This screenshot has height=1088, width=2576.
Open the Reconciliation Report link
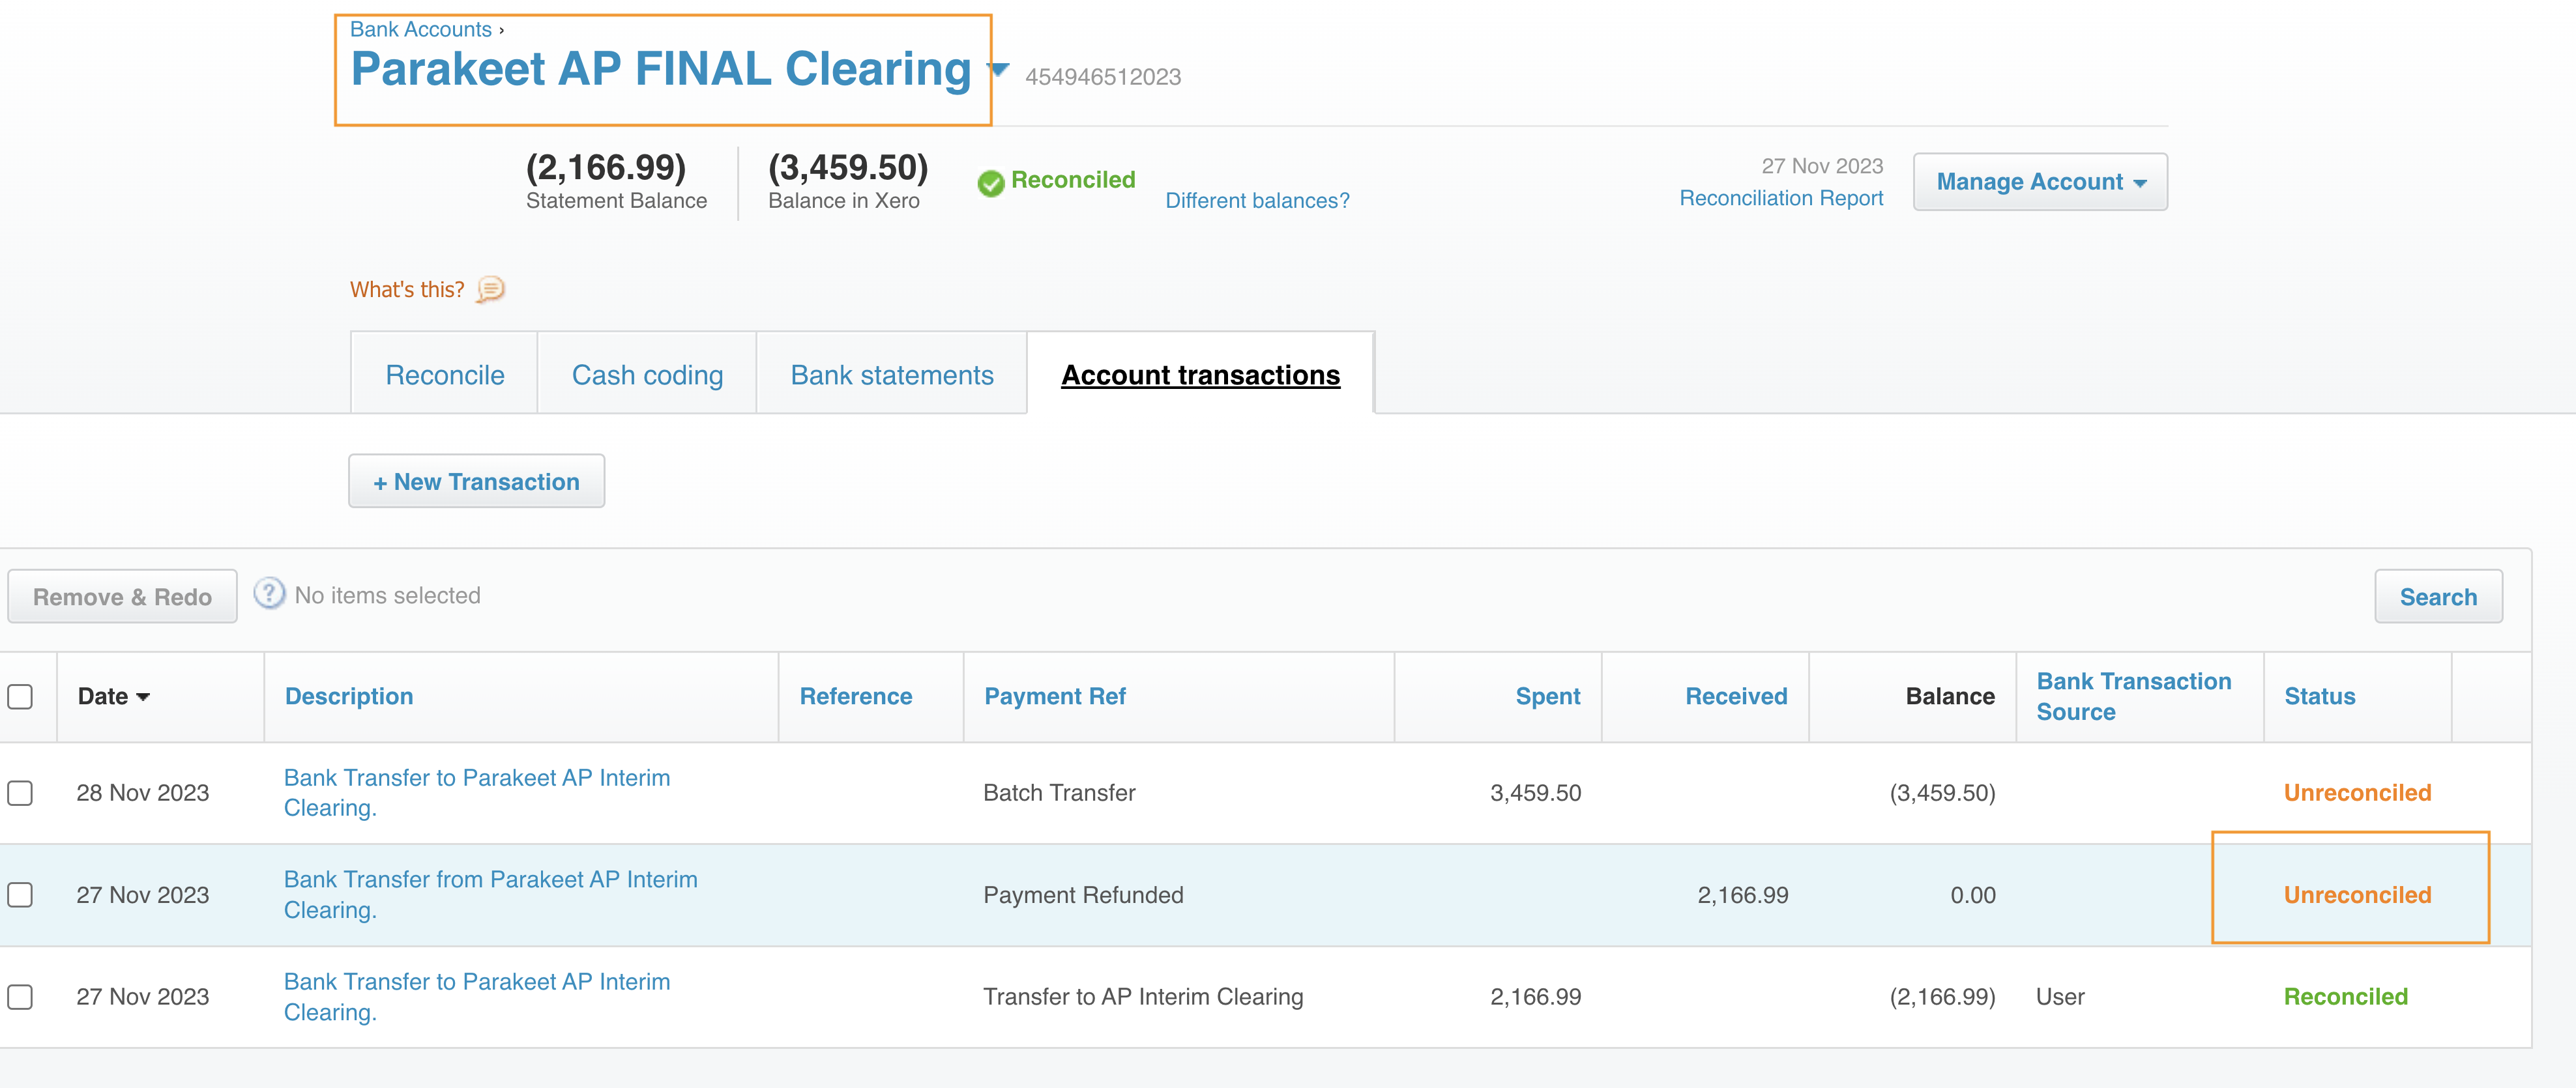click(1780, 198)
